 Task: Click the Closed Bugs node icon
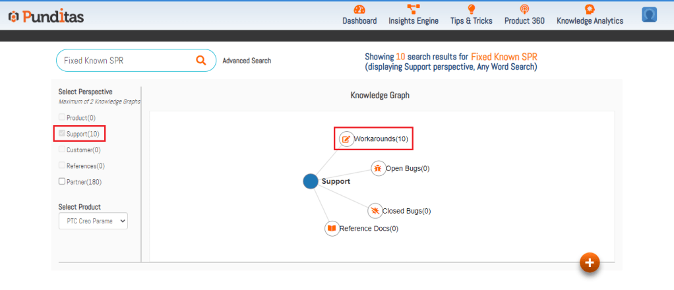click(375, 211)
